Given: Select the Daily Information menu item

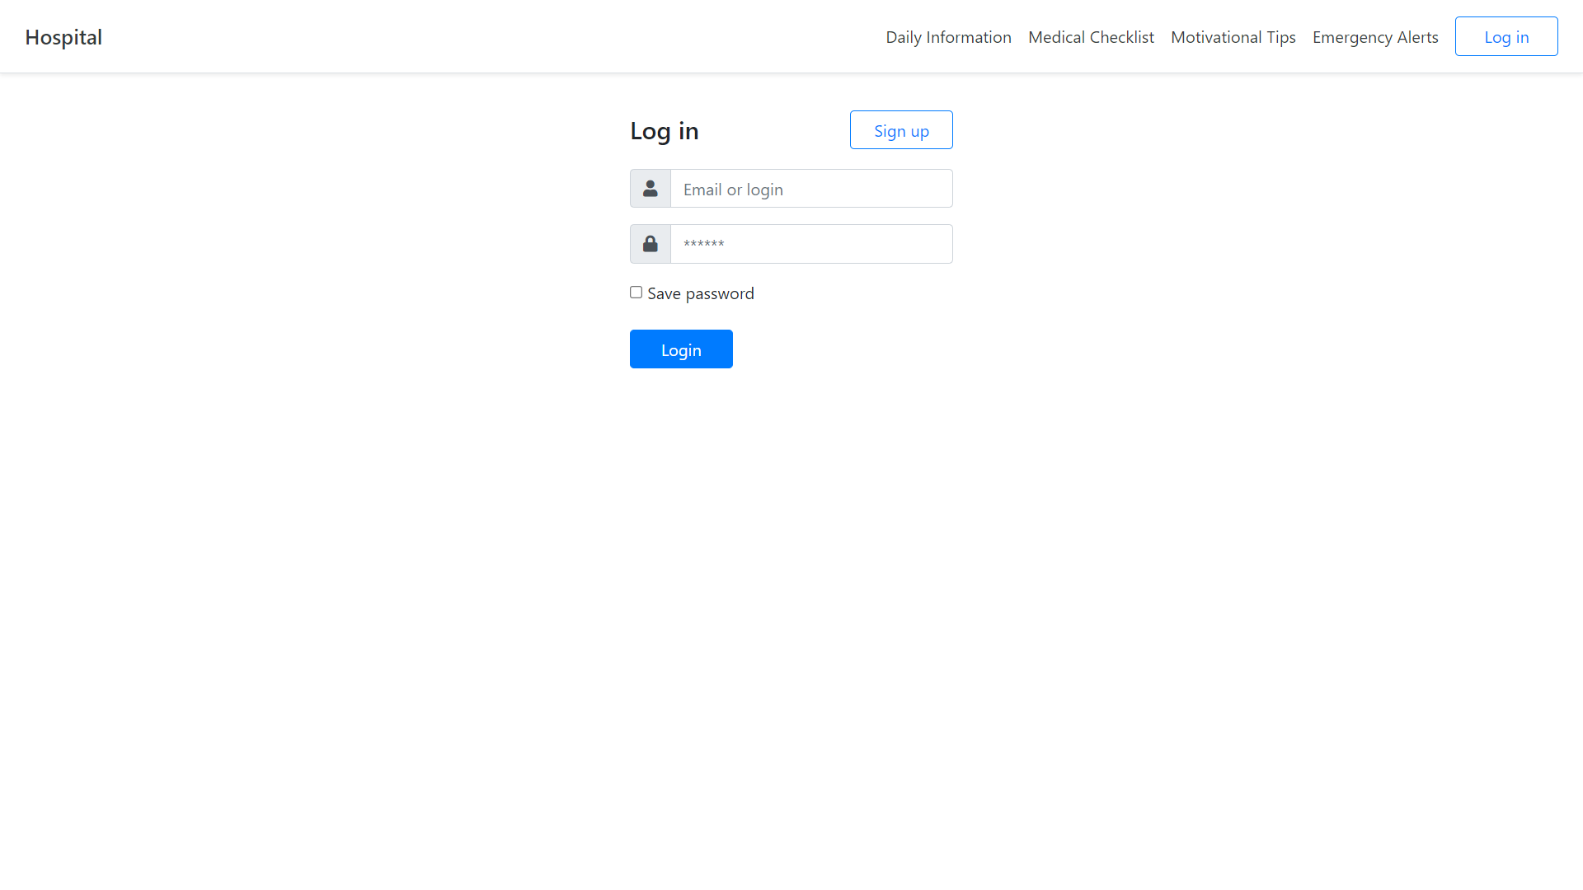Looking at the screenshot, I should [x=948, y=36].
